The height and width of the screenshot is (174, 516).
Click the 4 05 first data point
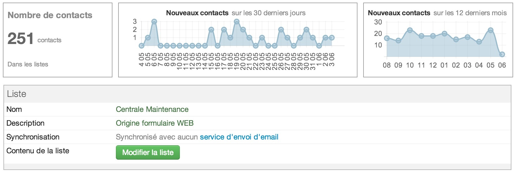(142, 46)
